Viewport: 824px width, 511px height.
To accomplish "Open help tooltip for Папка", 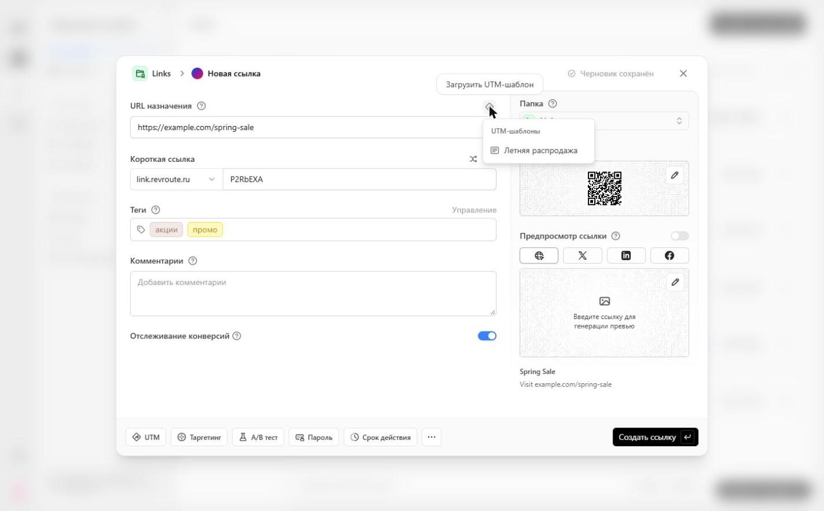I will [x=552, y=104].
